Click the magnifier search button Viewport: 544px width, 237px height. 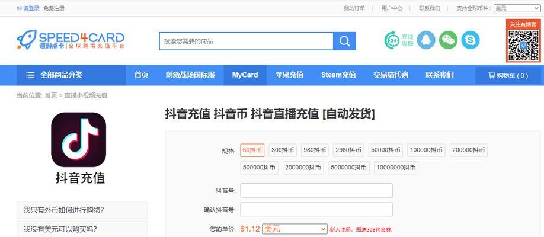(x=344, y=41)
